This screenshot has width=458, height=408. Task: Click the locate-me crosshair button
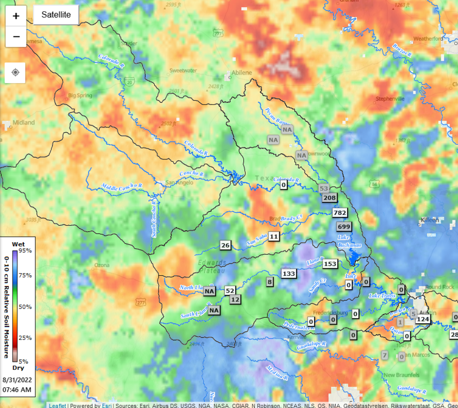15,72
